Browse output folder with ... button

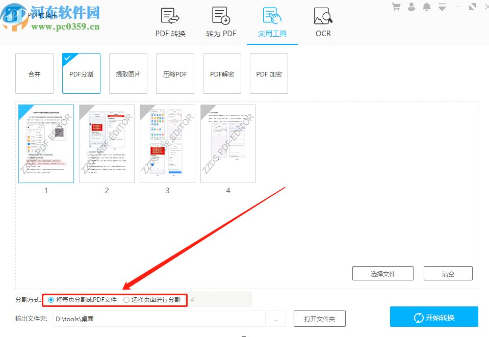275,319
